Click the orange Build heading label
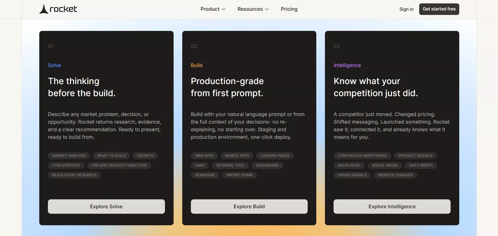This screenshot has width=498, height=236. tap(197, 65)
